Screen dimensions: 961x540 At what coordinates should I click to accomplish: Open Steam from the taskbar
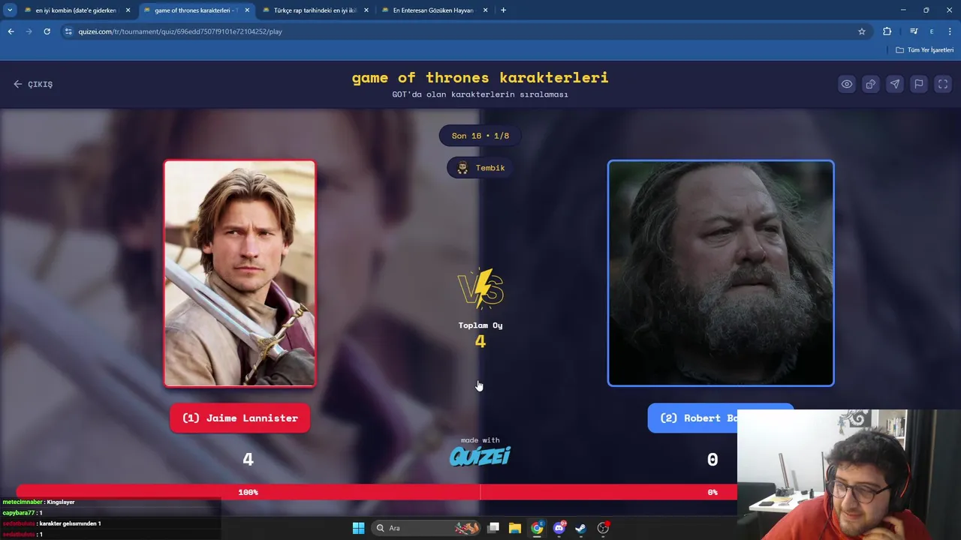click(580, 528)
